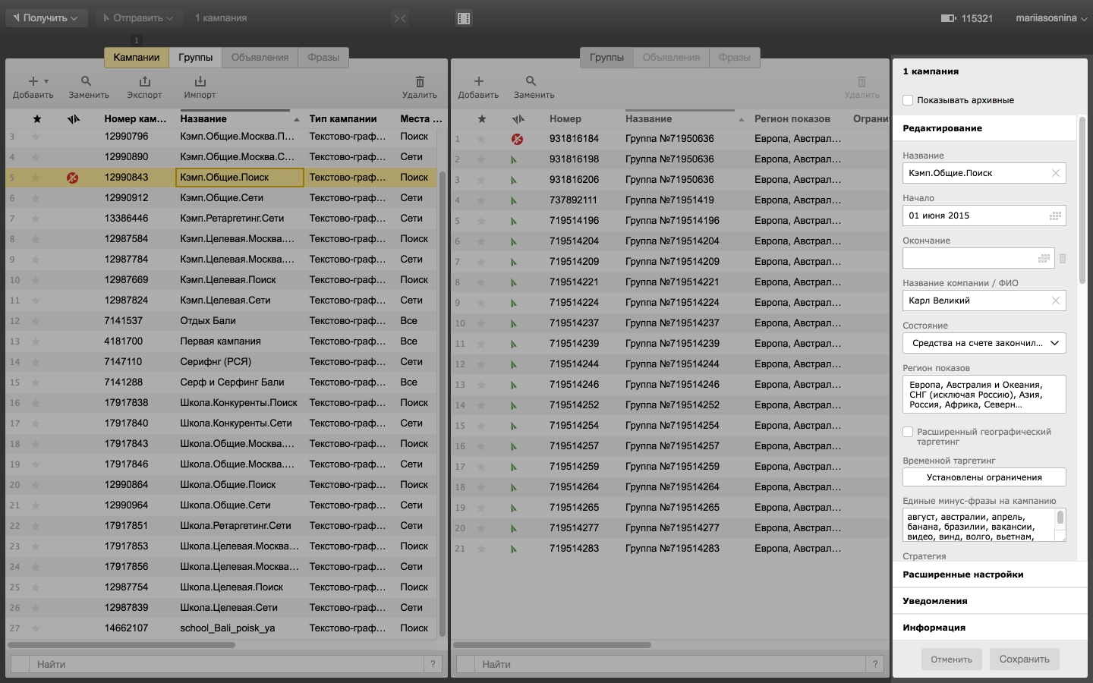Screen dimensions: 1093x683
Task: Star the campaign 12990796 row
Action: pos(36,137)
